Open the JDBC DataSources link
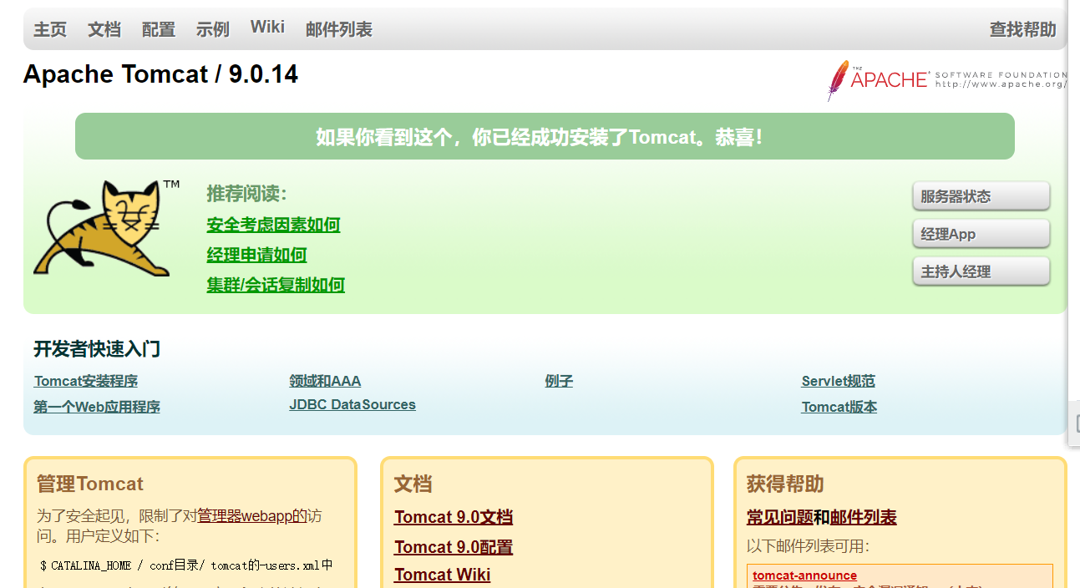The image size is (1080, 588). click(352, 404)
